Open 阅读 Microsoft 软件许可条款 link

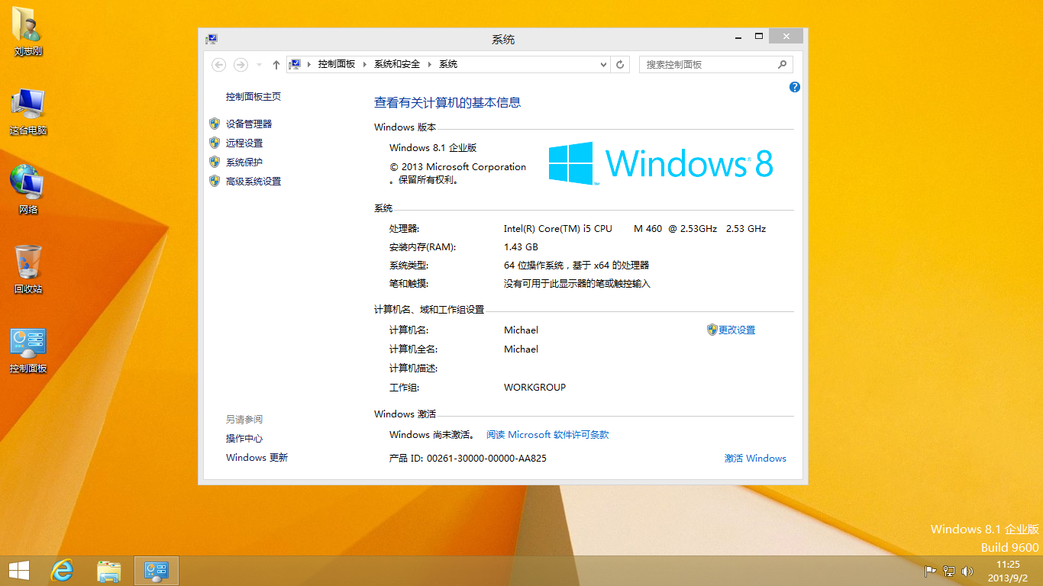coord(547,434)
